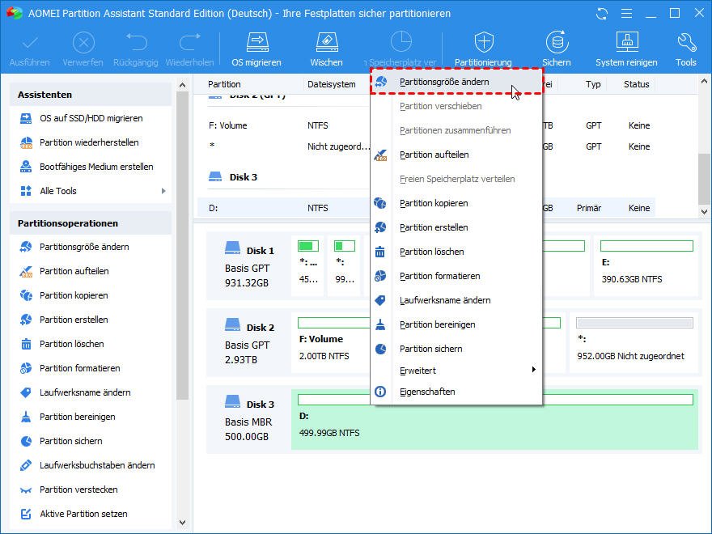Click the sidebar scrollbar down arrow
Screen dimensions: 712x534
click(182, 523)
